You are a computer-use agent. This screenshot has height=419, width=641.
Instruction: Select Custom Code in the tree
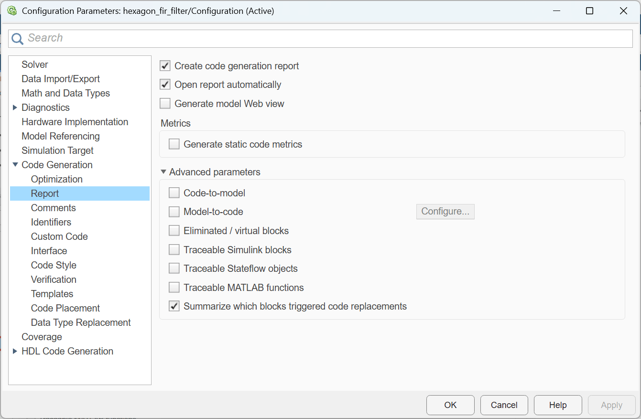tap(59, 236)
